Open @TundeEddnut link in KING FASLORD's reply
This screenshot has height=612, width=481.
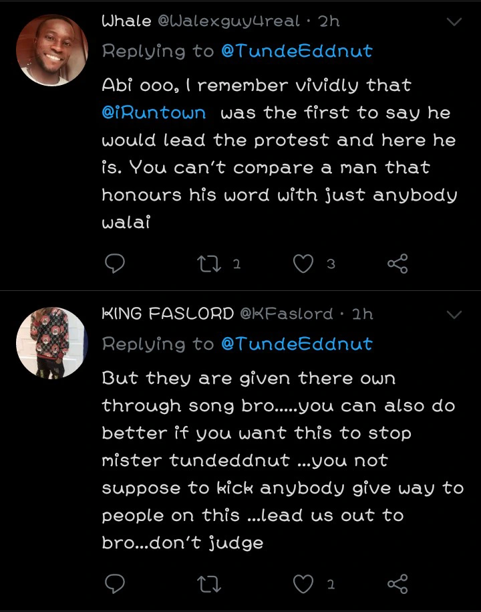296,344
